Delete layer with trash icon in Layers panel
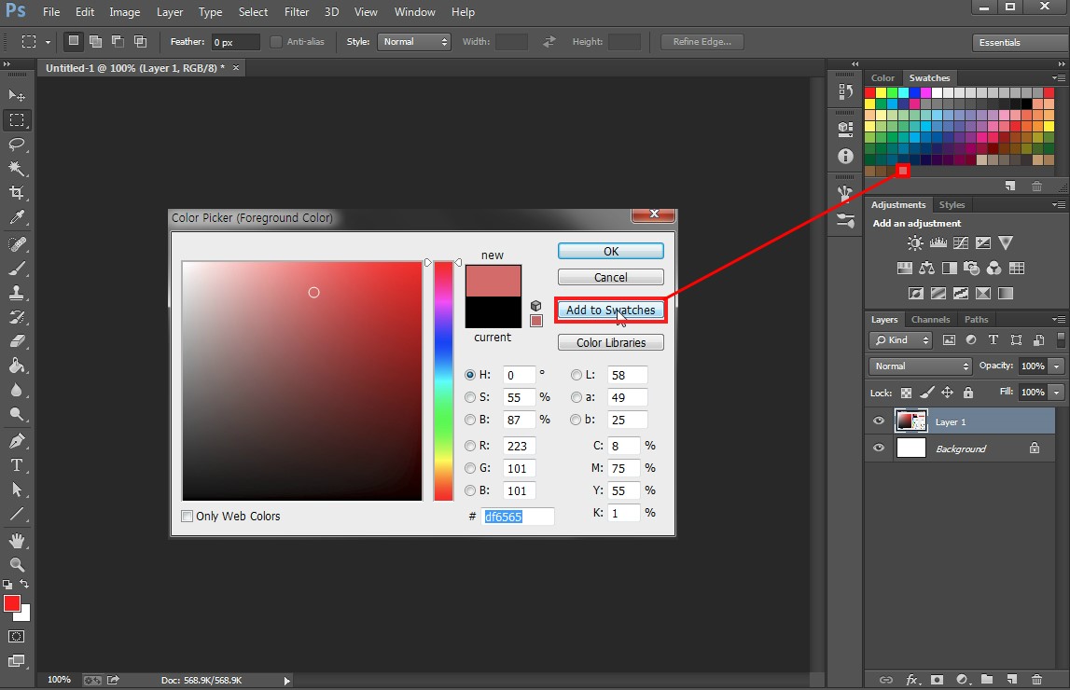Image resolution: width=1070 pixels, height=690 pixels. tap(1036, 679)
